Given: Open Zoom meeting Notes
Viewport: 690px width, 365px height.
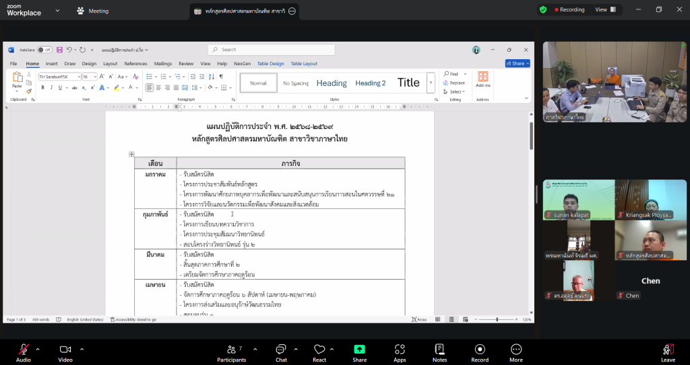Looking at the screenshot, I should pos(439,353).
